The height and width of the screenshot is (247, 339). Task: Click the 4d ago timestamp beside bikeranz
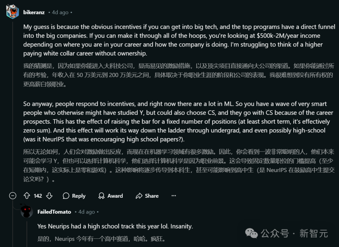[x=60, y=13]
